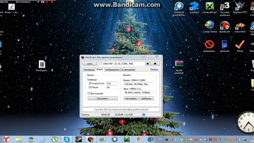Open the О программе tab

pos(128,70)
